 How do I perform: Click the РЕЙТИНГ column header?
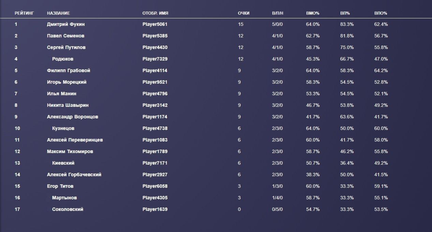coord(22,13)
